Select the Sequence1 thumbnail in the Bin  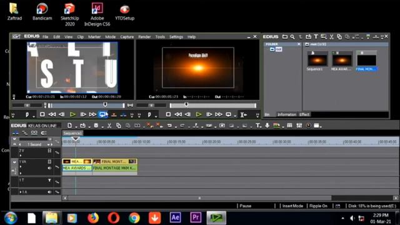click(317, 61)
